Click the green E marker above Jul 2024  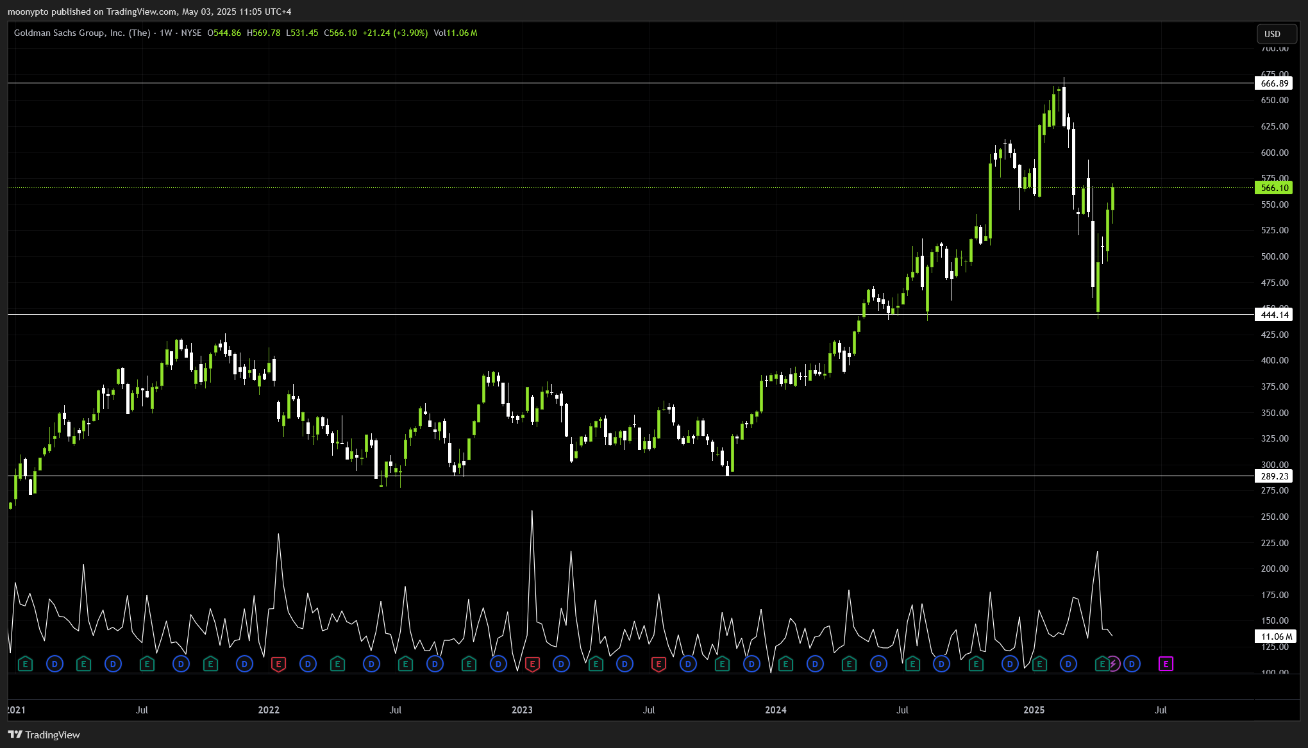[912, 664]
